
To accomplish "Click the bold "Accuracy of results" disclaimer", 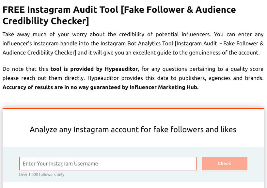I will click(39, 87).
